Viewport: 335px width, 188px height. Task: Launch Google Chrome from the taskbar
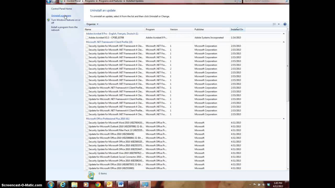(x=98, y=185)
